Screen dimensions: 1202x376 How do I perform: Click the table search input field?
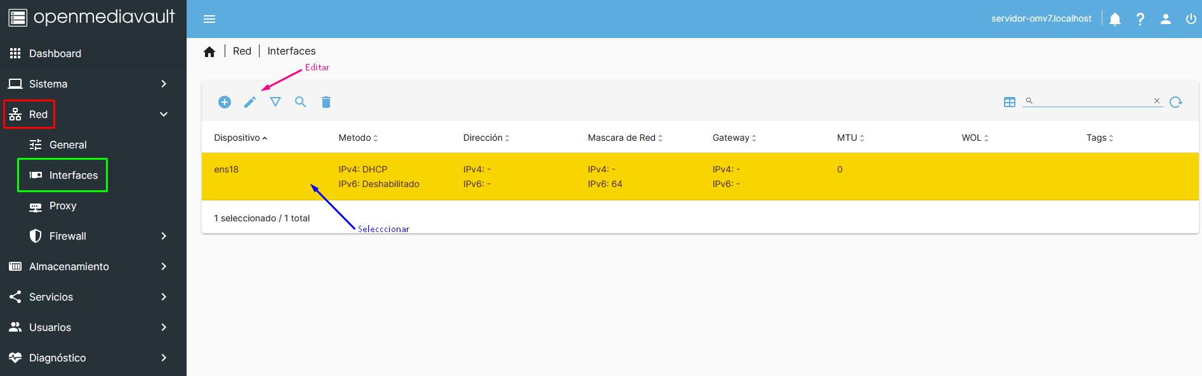[x=1092, y=101]
